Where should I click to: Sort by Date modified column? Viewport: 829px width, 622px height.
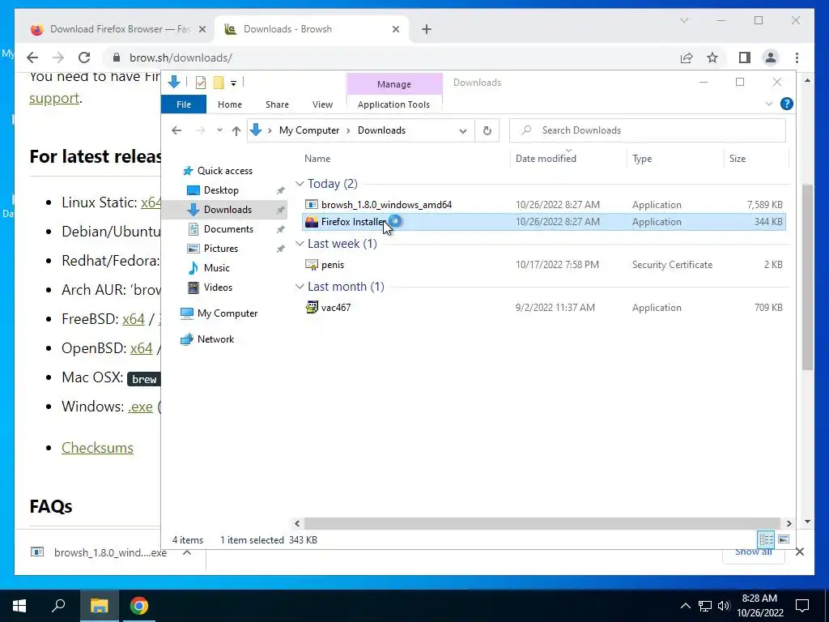point(546,159)
